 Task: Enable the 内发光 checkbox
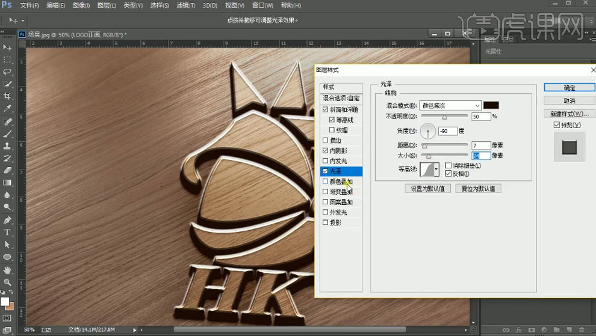click(x=325, y=160)
